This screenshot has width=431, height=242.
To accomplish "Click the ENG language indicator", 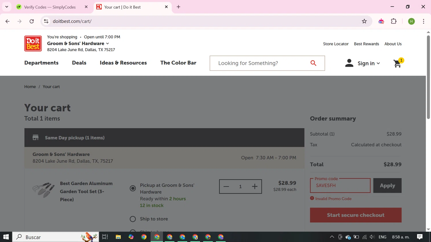I will pyautogui.click(x=382, y=237).
